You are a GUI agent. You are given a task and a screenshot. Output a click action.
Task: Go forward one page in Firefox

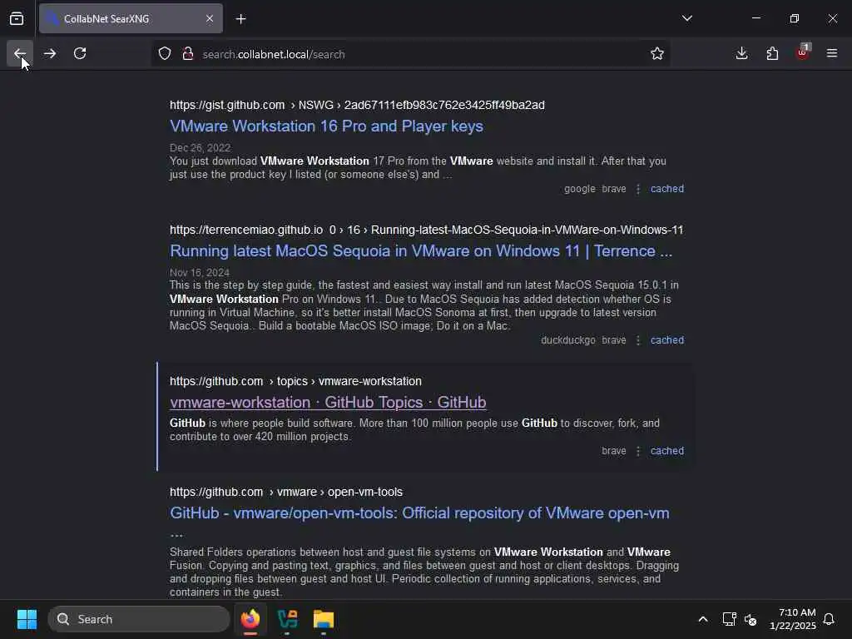pyautogui.click(x=50, y=53)
